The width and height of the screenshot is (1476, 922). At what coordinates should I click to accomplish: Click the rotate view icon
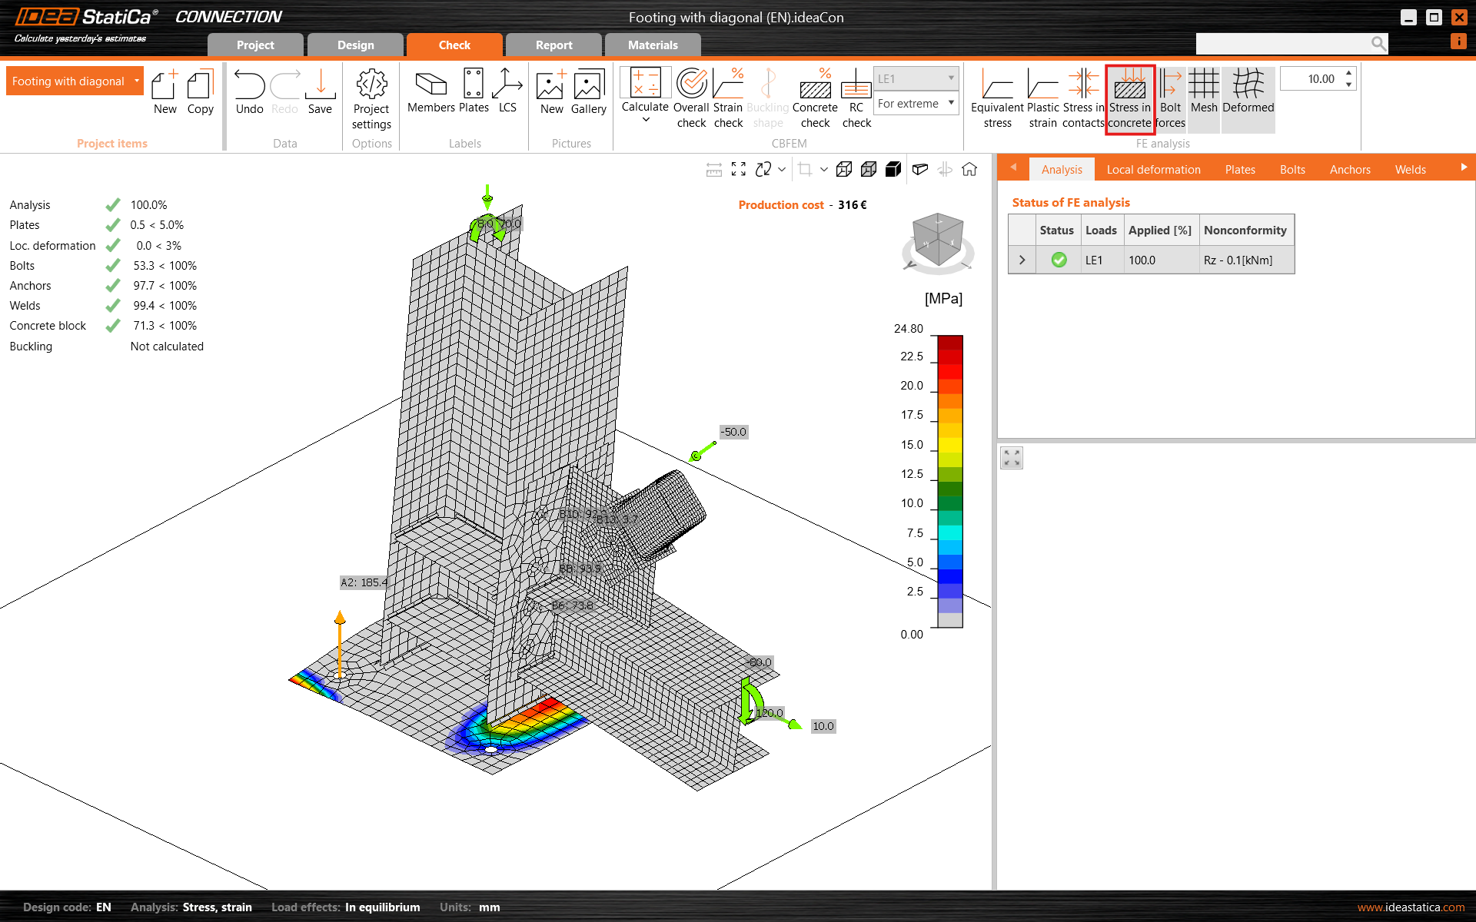(763, 169)
